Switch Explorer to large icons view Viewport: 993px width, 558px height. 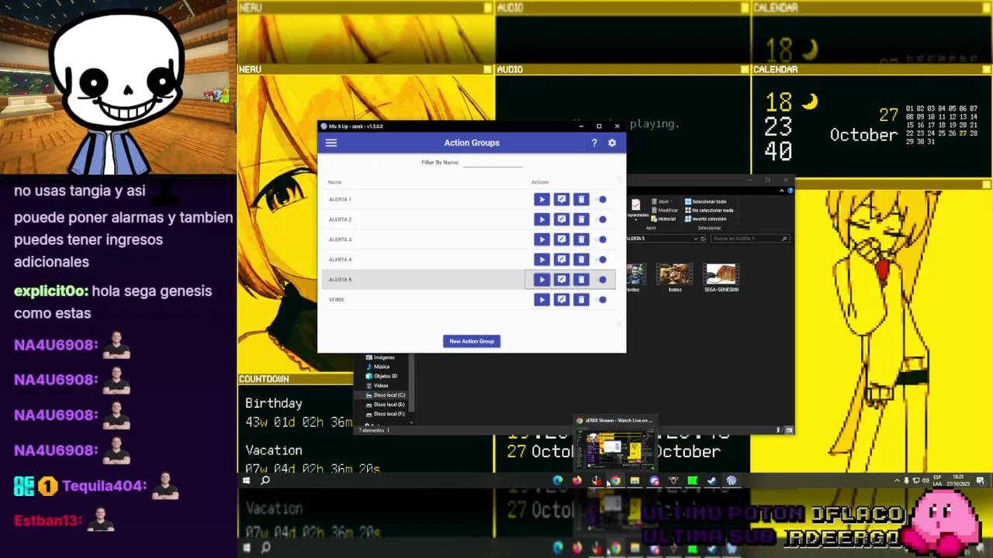click(x=789, y=430)
